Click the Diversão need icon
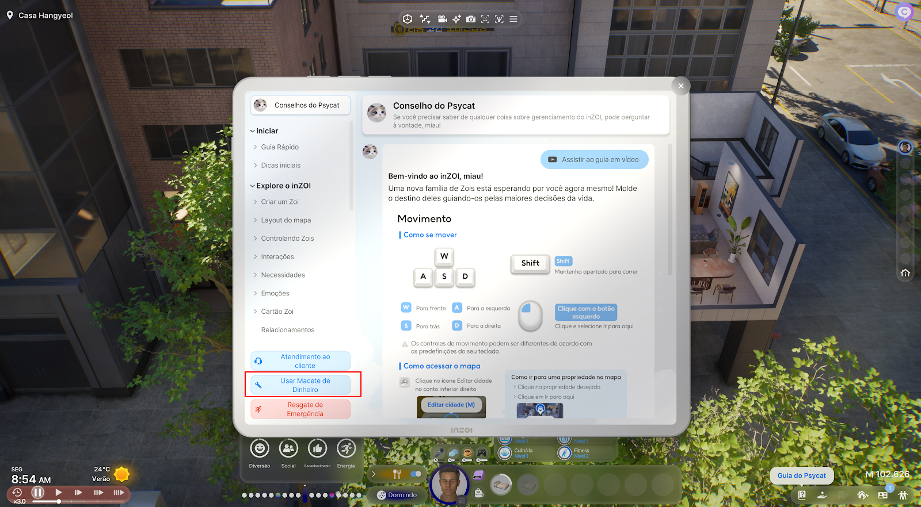Viewport: 921px width, 507px height. 260,448
